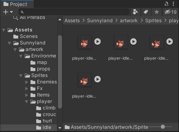Select the fourth player-idle sprite thumbnail
The image size is (179, 132).
pyautogui.click(x=84, y=80)
